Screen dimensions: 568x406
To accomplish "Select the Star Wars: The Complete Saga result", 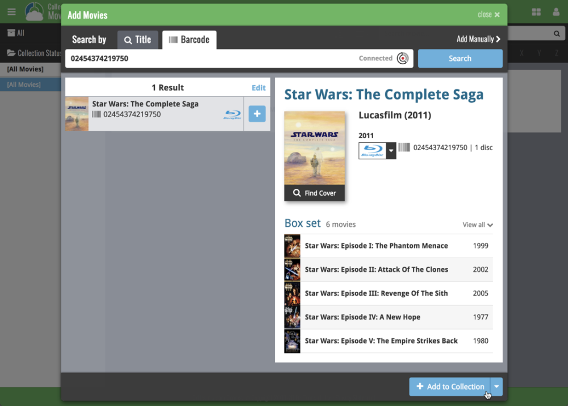I will coord(154,114).
